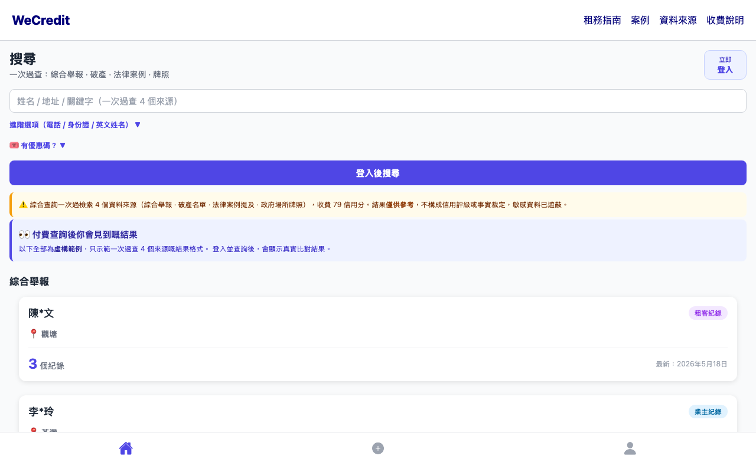Viewport: 756px width, 472px height.
Task: Click the 觀塘 district text
Action: click(x=49, y=334)
